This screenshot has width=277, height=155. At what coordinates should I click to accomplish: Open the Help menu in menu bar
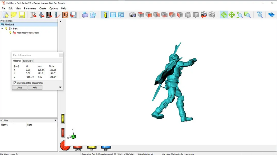coord(64,8)
